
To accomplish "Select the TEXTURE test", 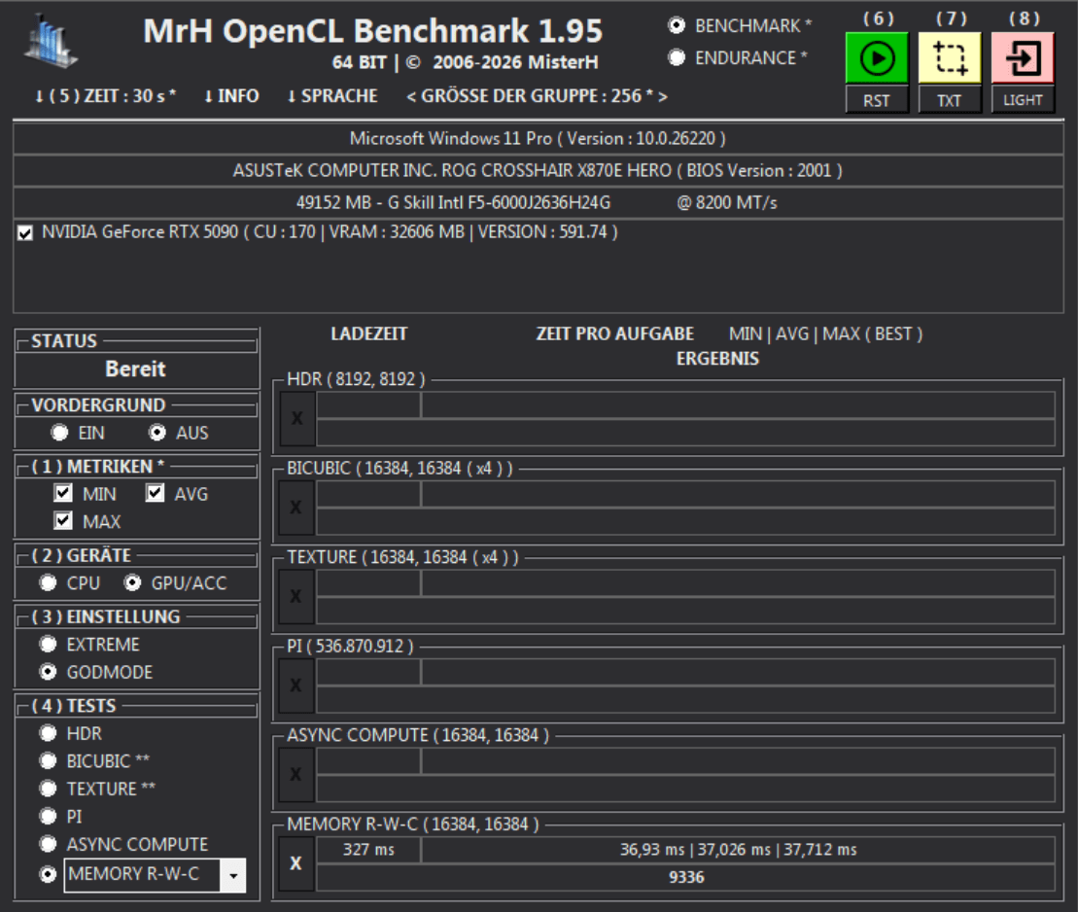I will [x=49, y=789].
